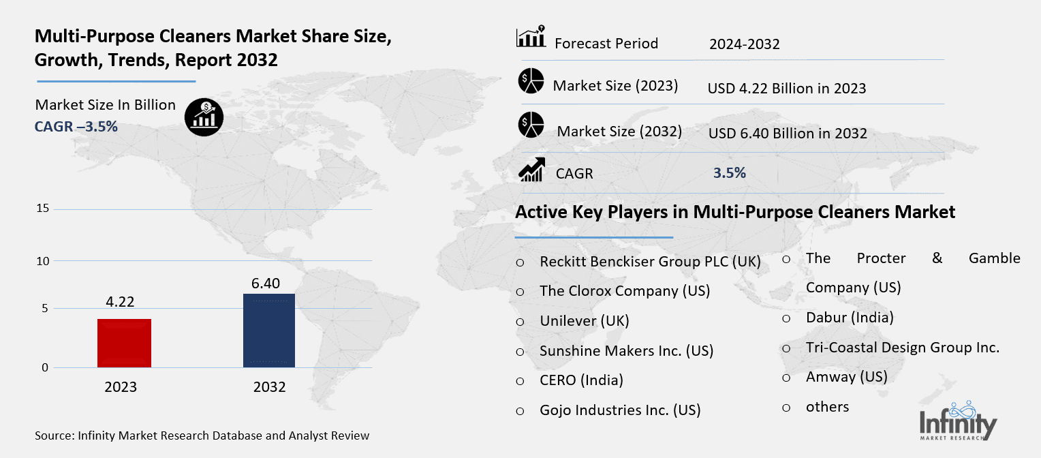Click the Source: Infinity Market Research text
Viewport: 1041px width, 458px height.
(x=202, y=436)
